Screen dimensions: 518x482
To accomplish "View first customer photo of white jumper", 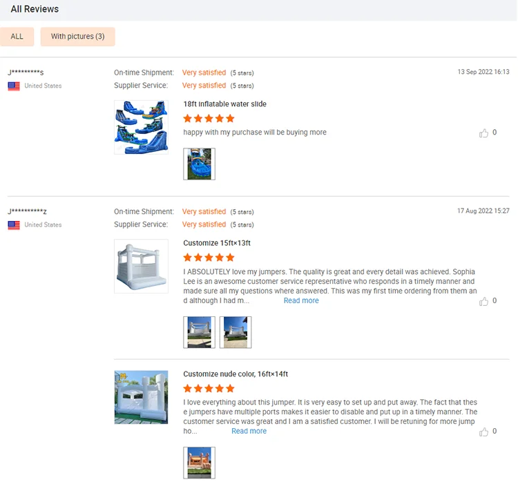I will coord(199,332).
